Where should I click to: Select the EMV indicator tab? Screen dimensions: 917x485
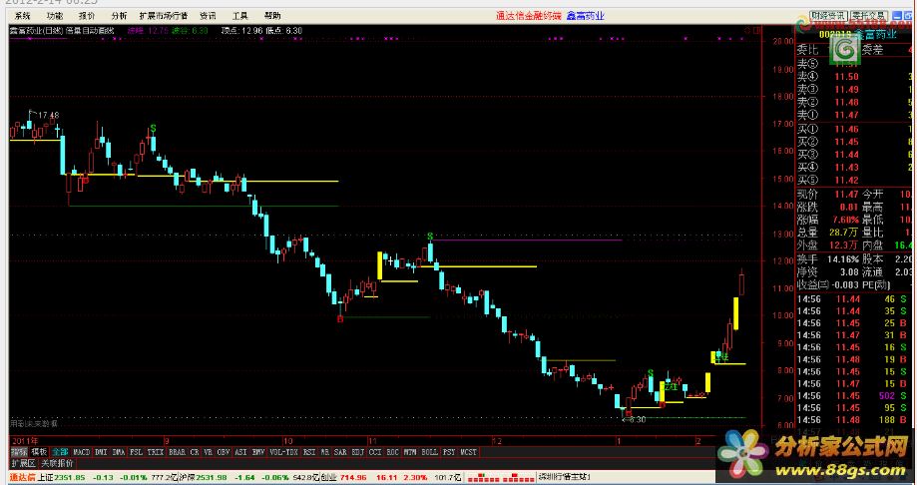coord(258,452)
